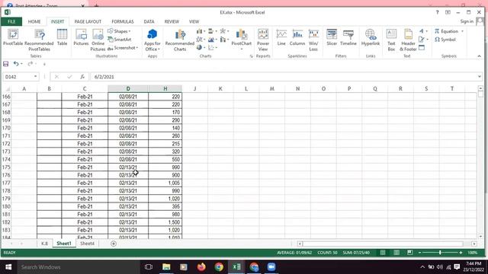Open Header & Footer
Viewport: 488px width, 274px height.
[x=408, y=40]
